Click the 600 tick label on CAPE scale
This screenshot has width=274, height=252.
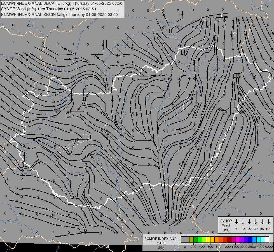(x=210, y=247)
